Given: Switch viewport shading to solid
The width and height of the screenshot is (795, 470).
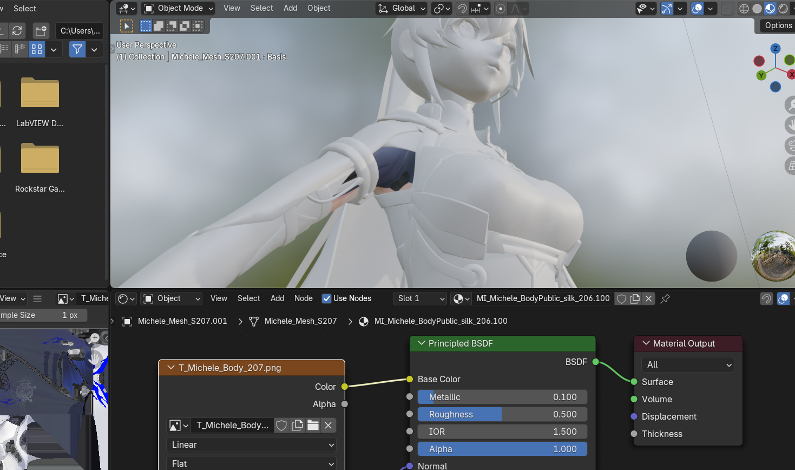Looking at the screenshot, I should (x=757, y=9).
